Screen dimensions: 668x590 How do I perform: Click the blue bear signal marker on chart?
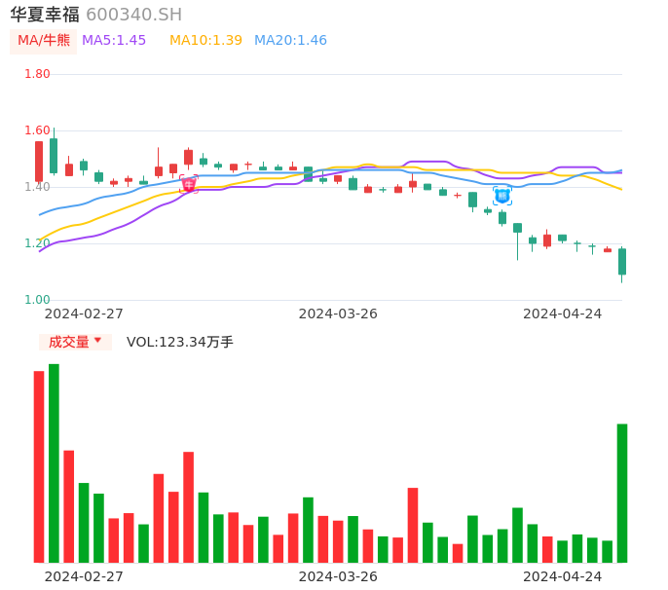tap(501, 195)
